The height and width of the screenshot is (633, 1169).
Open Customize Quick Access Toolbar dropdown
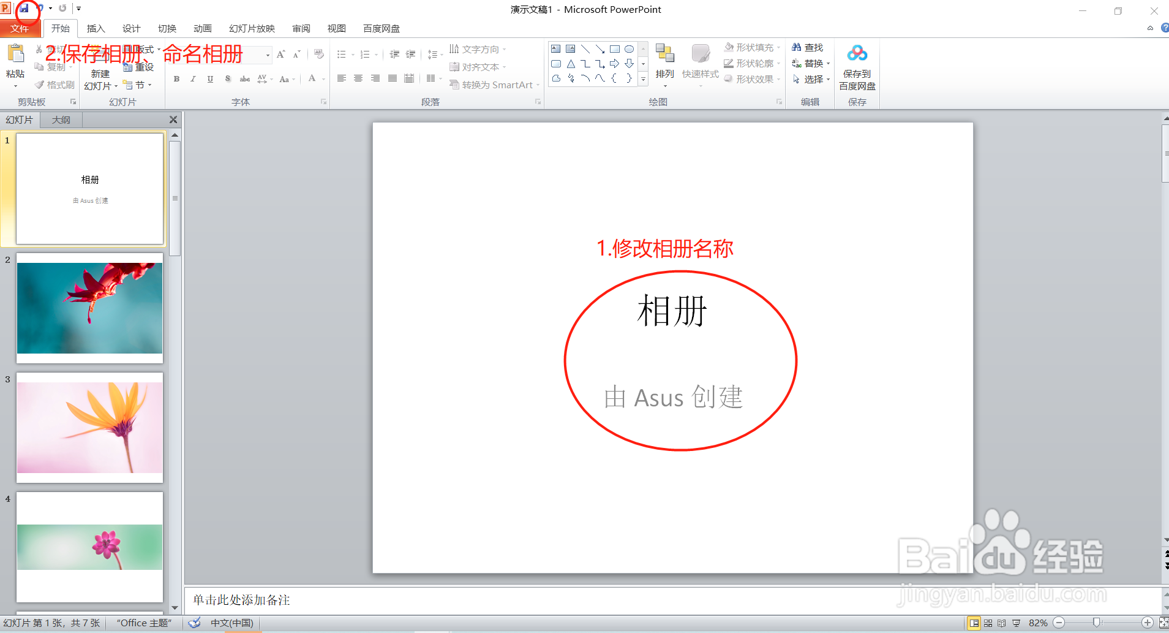[x=78, y=9]
